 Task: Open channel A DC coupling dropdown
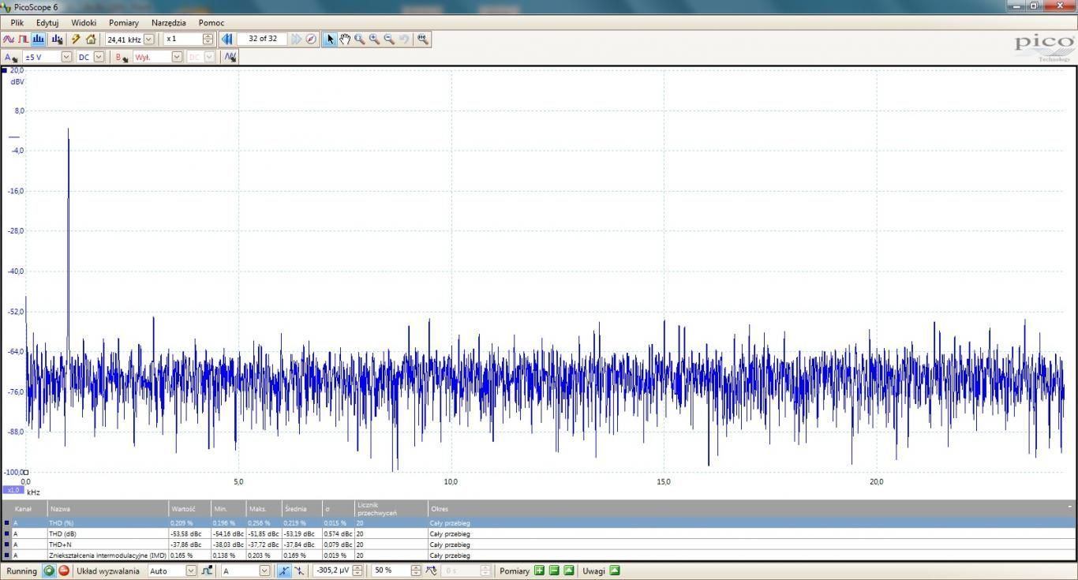coord(99,57)
